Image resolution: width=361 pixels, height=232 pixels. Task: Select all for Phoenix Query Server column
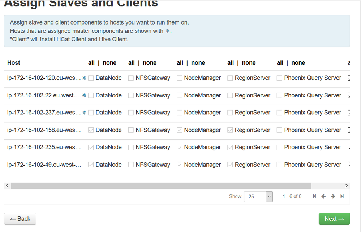[280, 63]
